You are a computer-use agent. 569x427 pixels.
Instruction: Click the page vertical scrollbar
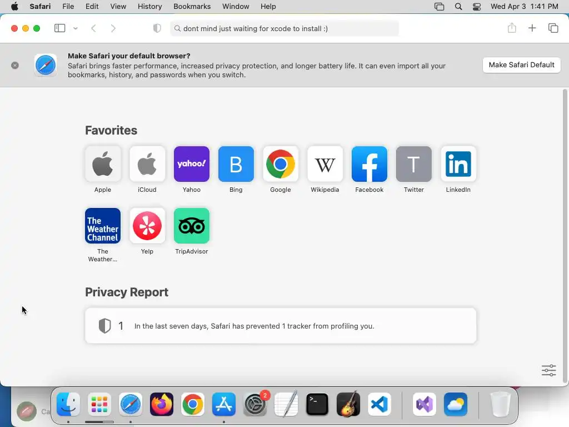565,236
